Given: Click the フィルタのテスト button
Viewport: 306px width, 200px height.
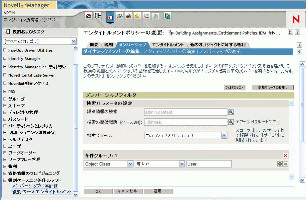Looking at the screenshot, I should 234,88.
